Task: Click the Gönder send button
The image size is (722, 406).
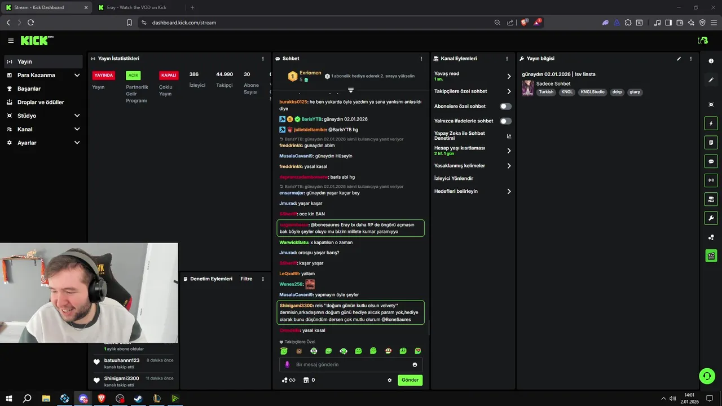Action: [410, 380]
